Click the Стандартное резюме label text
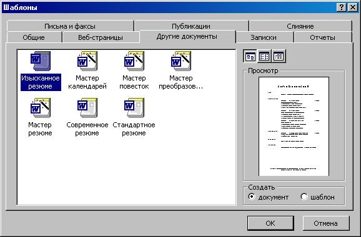 tap(134, 129)
